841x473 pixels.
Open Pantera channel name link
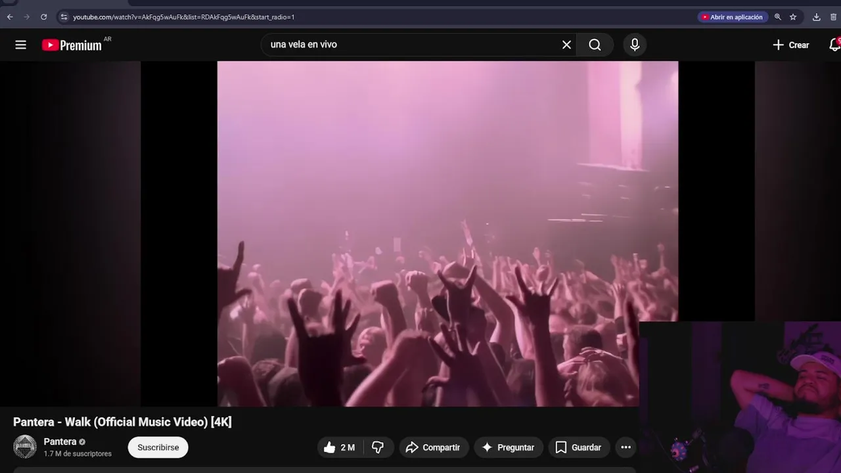pos(60,441)
